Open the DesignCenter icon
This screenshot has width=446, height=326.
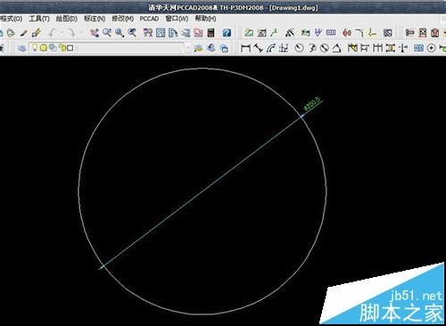point(161,33)
